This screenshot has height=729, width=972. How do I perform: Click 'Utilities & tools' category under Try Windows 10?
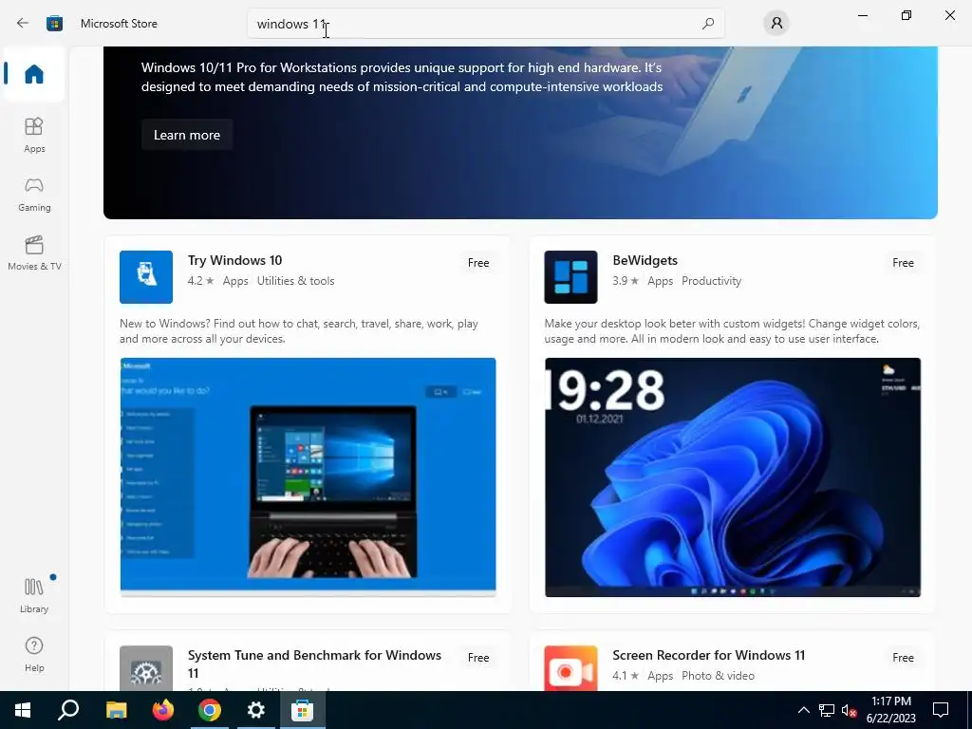tap(296, 281)
